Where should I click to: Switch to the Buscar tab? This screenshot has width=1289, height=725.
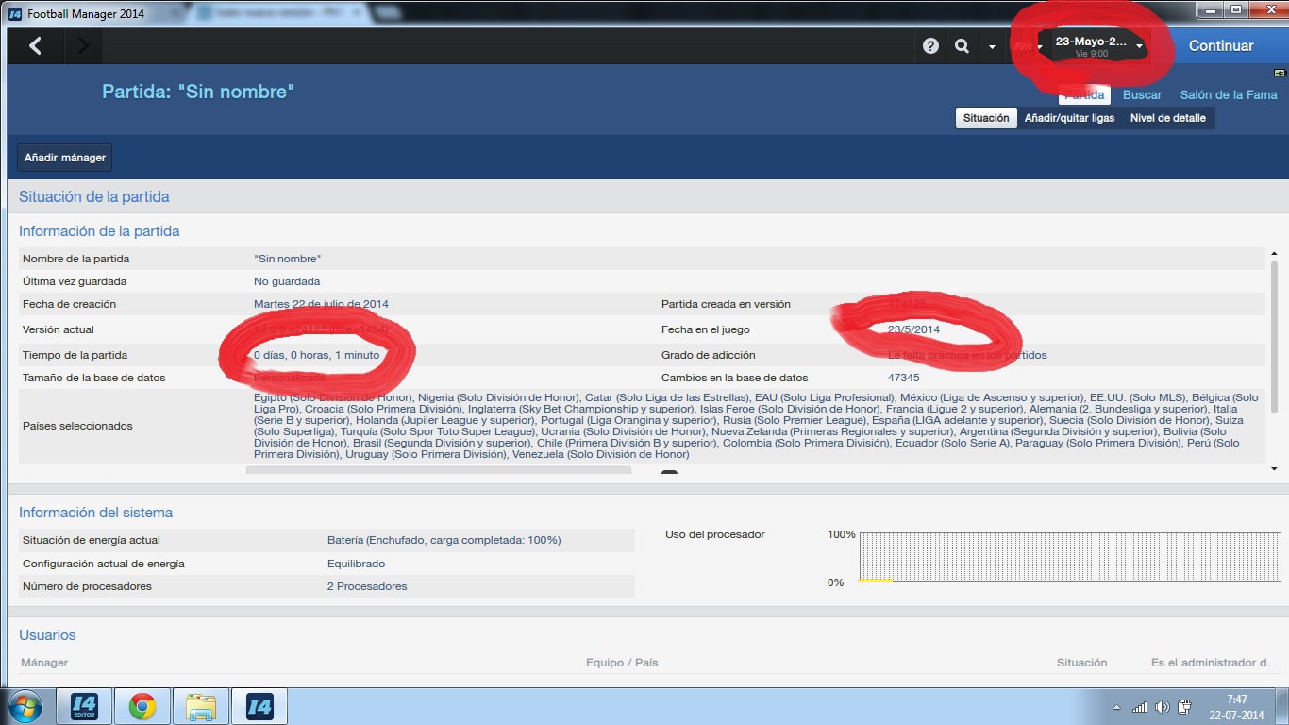tap(1142, 94)
